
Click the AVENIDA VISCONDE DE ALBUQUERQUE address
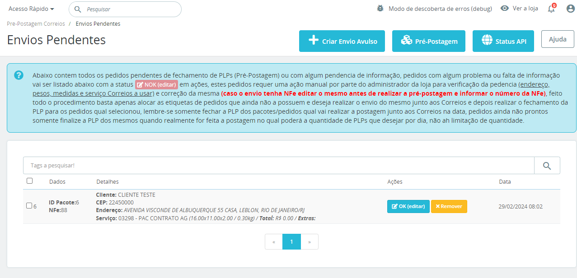click(x=214, y=210)
